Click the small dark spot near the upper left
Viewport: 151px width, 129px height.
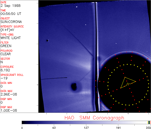[47, 40]
